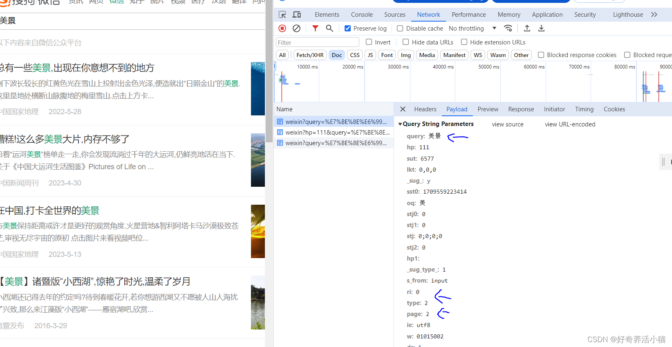
Task: Filter requests by Font
Action: (387, 55)
